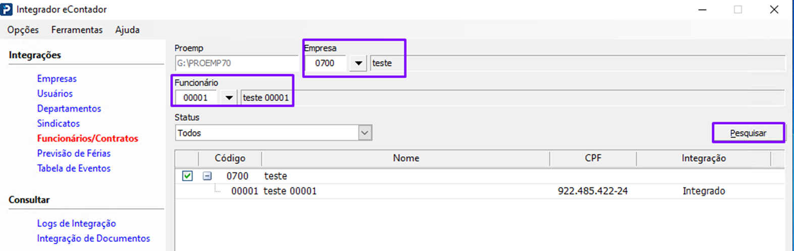Open the Empresa dropdown arrow
The image size is (794, 251).
pyautogui.click(x=358, y=64)
